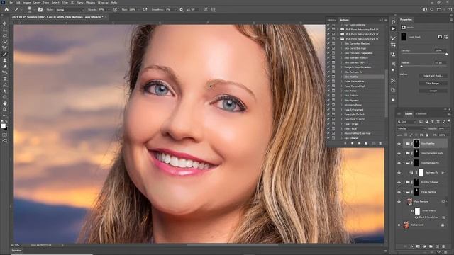Collapse the Skin Redness Fix layer group

(404, 163)
